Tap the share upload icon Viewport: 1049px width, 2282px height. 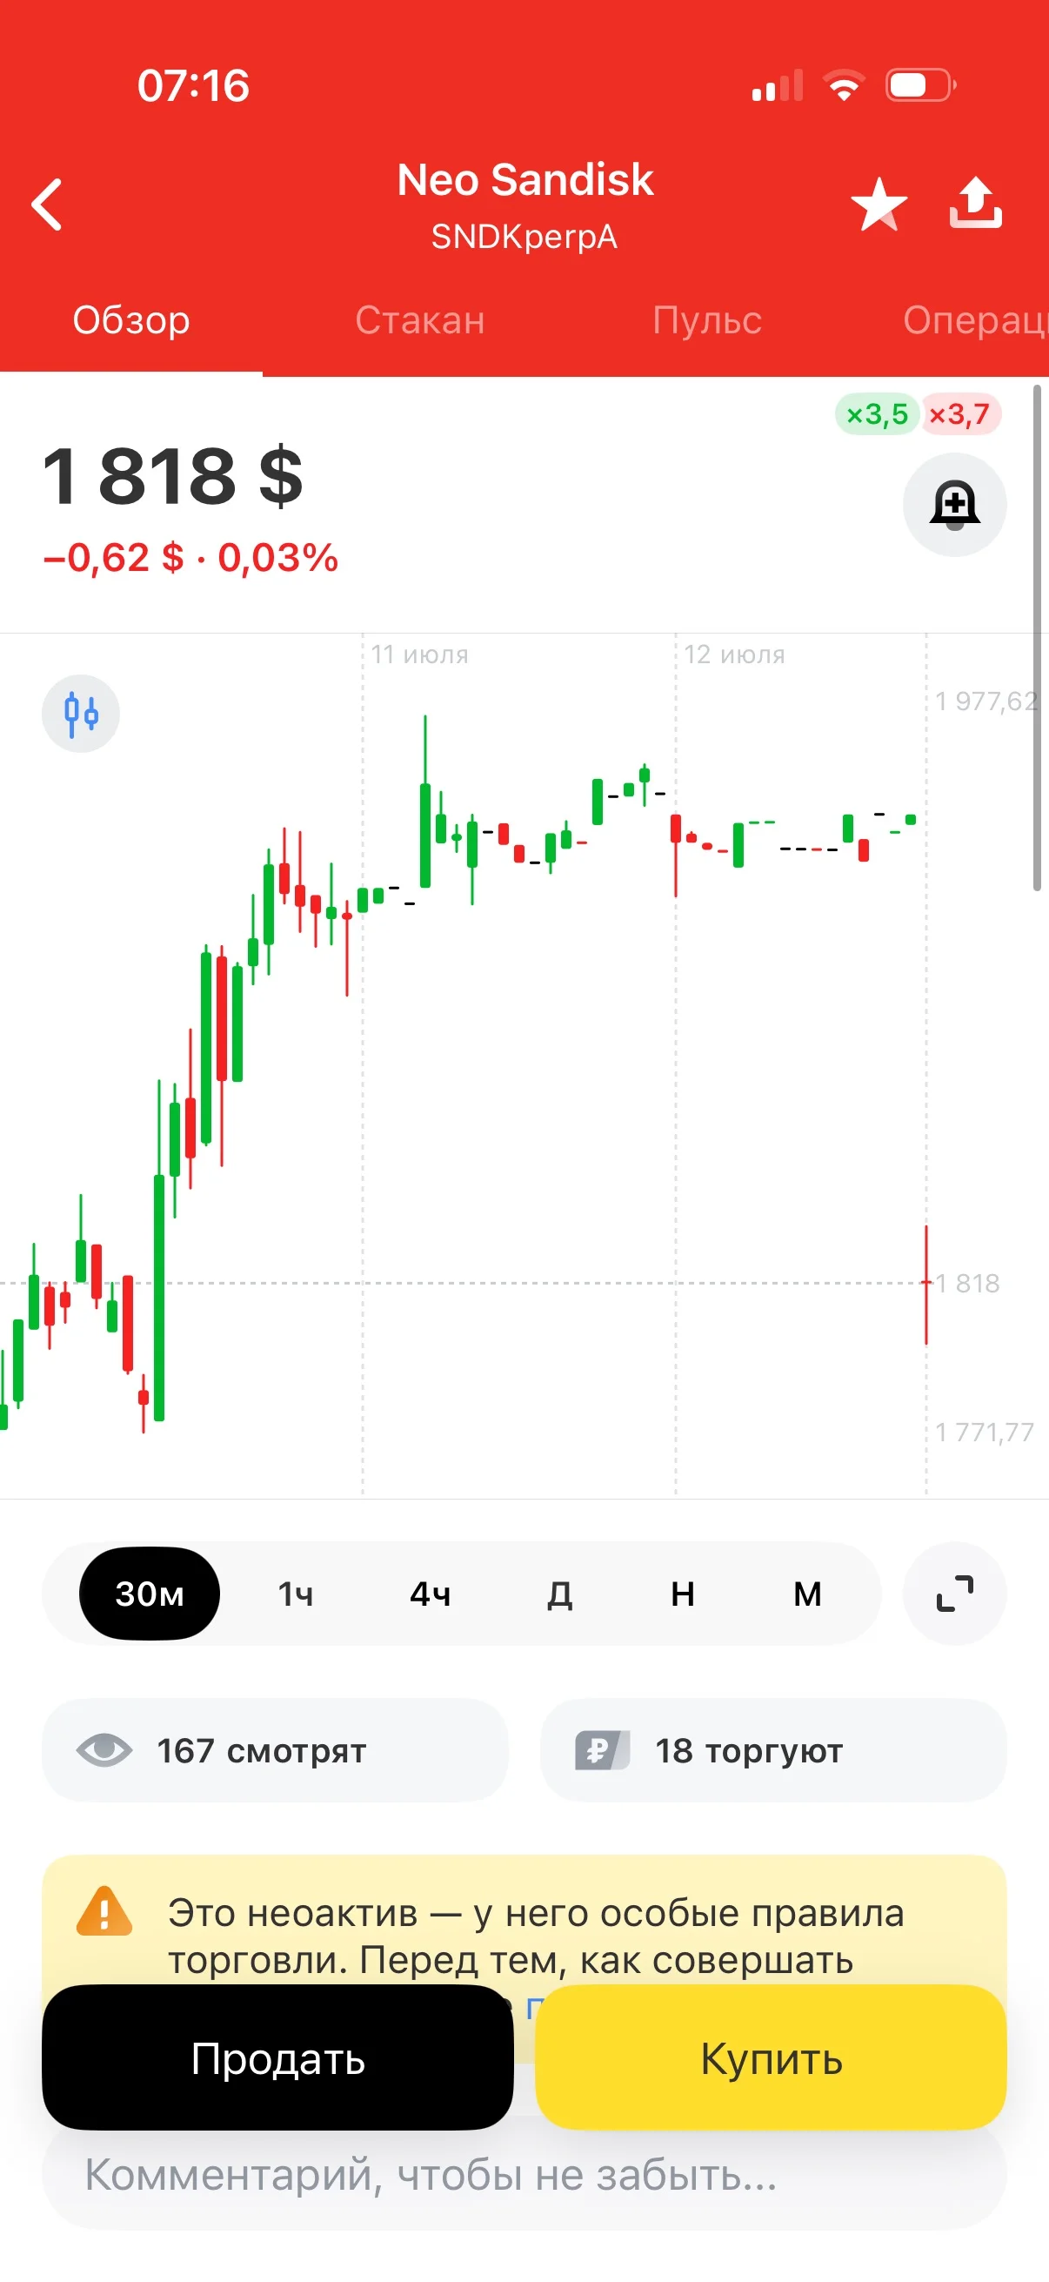tap(976, 203)
